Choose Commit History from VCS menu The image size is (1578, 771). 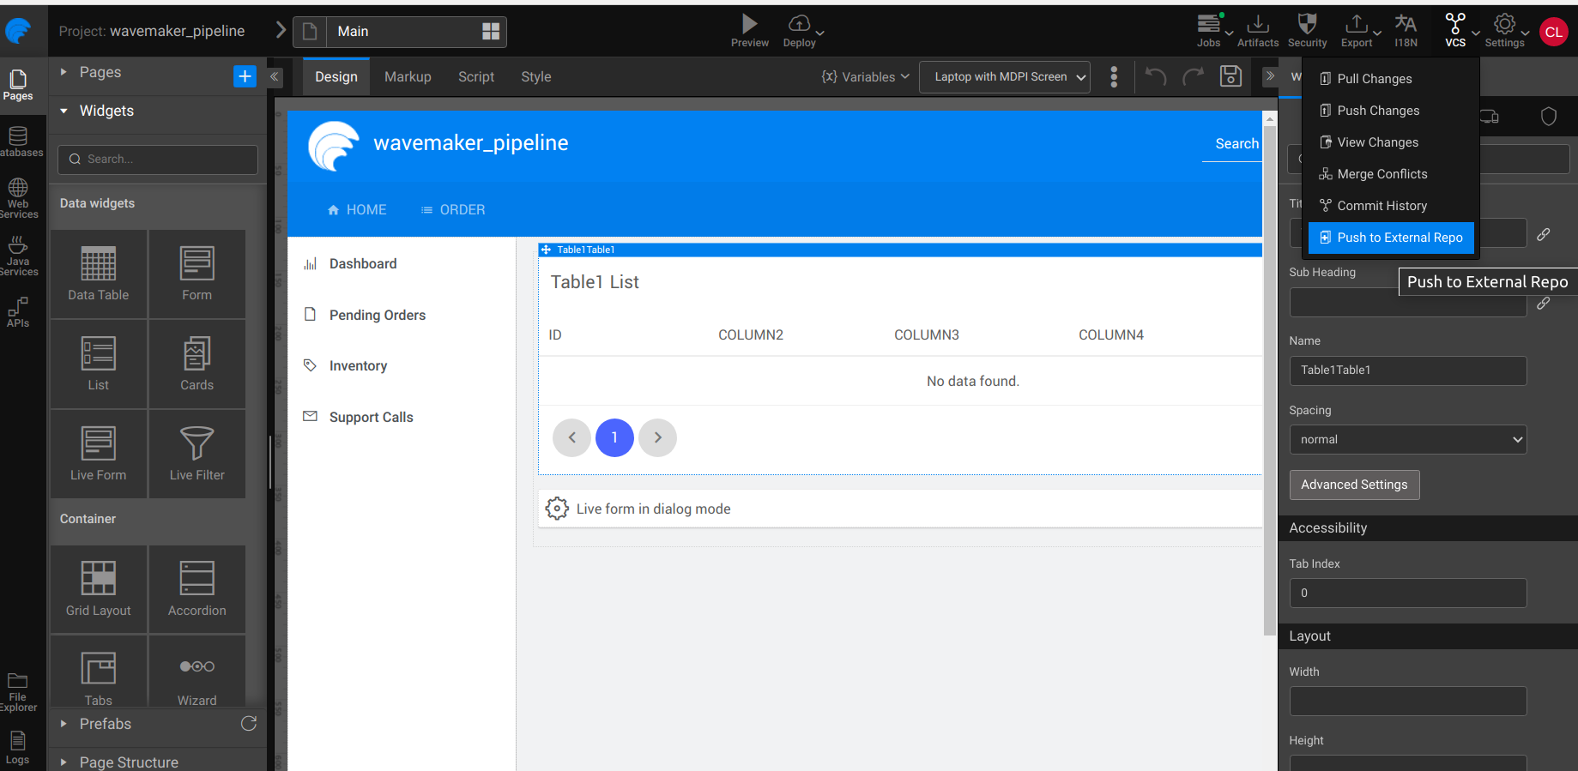click(1382, 206)
